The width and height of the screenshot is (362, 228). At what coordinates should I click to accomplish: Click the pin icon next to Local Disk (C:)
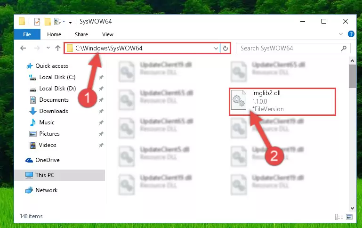(x=101, y=77)
